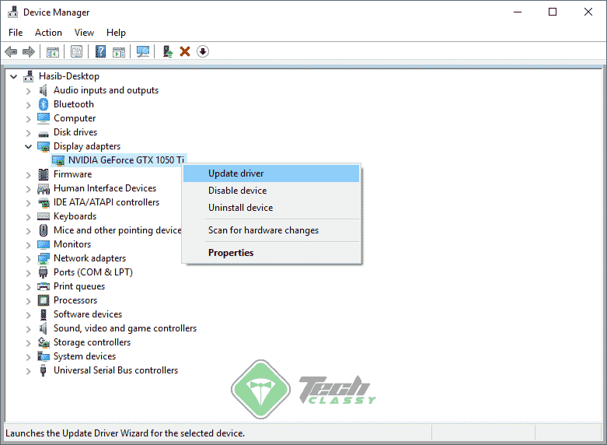The width and height of the screenshot is (607, 445).
Task: Open the View menu
Action: [84, 33]
